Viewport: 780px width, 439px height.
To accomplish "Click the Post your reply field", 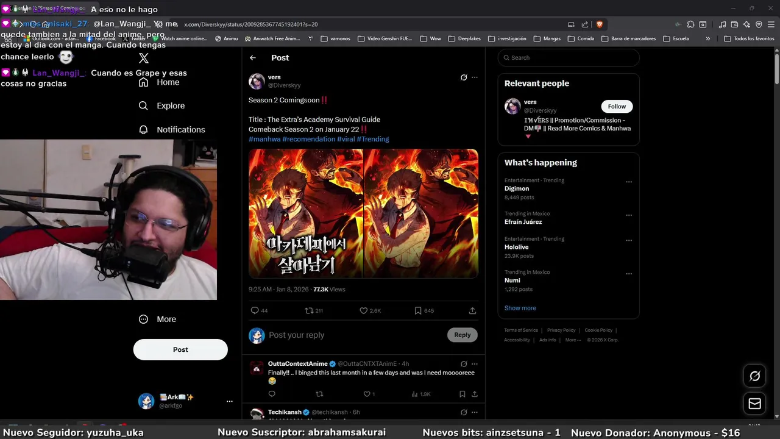I will pyautogui.click(x=356, y=335).
